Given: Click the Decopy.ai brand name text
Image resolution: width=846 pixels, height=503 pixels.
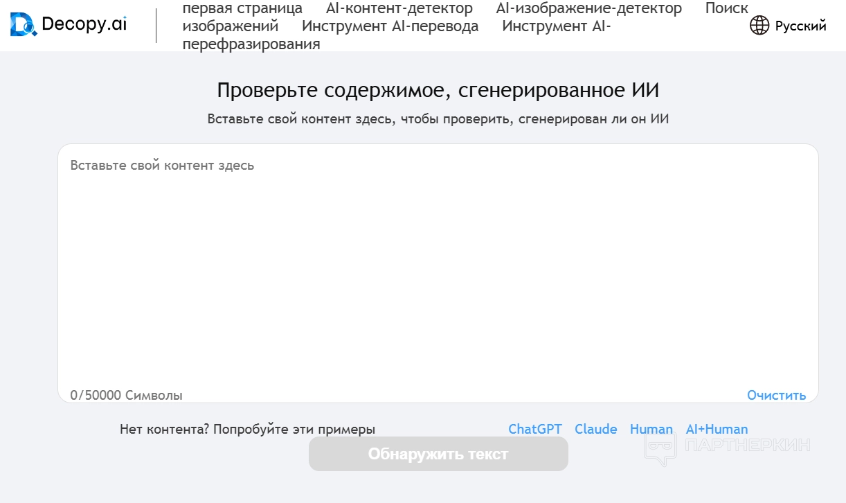Looking at the screenshot, I should 84,25.
